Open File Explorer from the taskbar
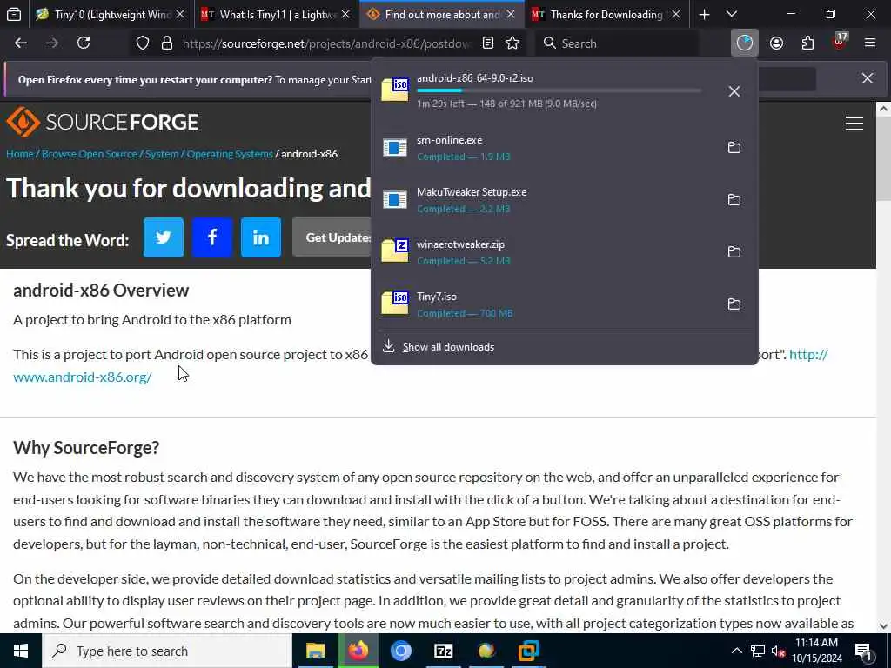 [x=315, y=651]
